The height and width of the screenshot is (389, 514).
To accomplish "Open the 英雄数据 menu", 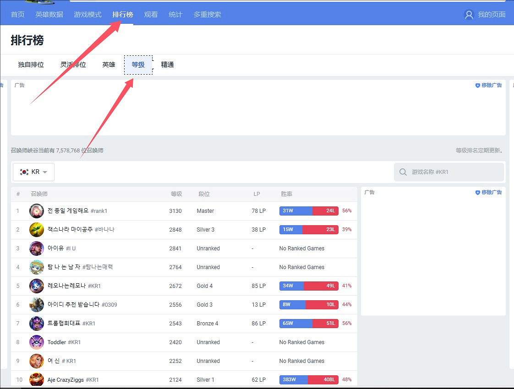I will (49, 15).
